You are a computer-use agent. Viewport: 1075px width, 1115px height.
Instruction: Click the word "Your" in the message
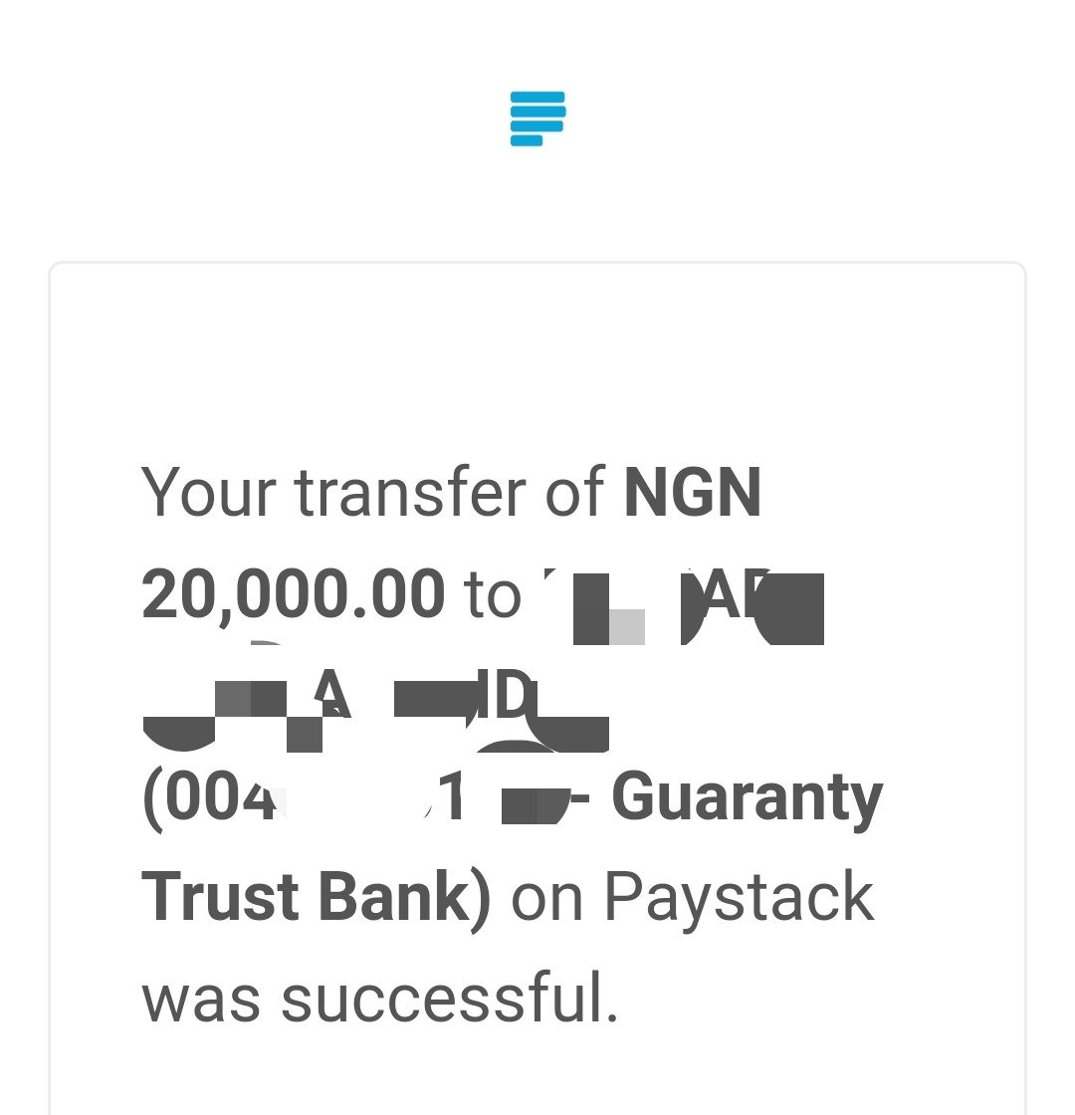(209, 492)
